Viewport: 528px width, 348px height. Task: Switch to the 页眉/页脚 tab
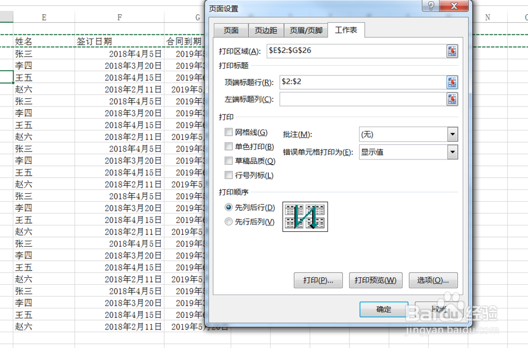tap(306, 30)
